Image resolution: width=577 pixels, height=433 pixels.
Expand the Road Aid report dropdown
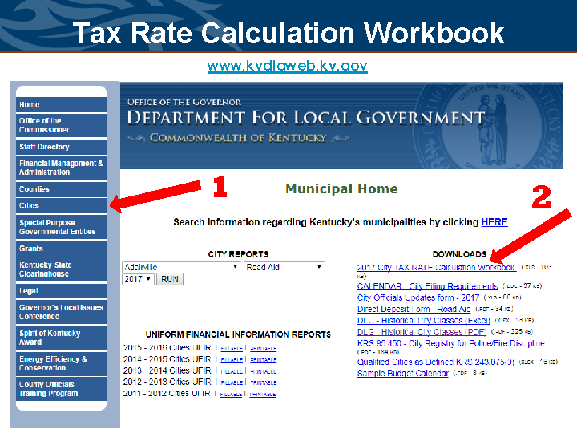point(284,267)
